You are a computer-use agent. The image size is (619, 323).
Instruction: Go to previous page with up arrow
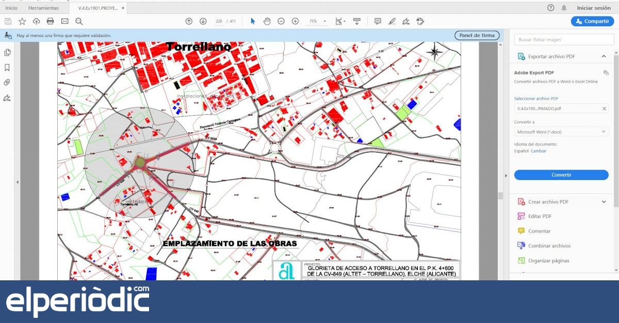[x=189, y=21]
